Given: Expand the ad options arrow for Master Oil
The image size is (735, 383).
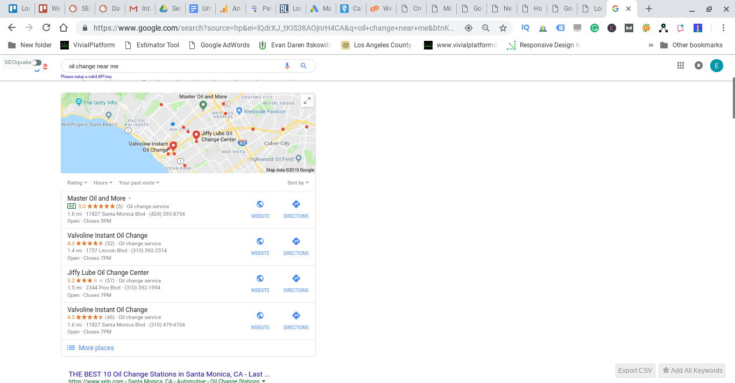Looking at the screenshot, I should [130, 199].
